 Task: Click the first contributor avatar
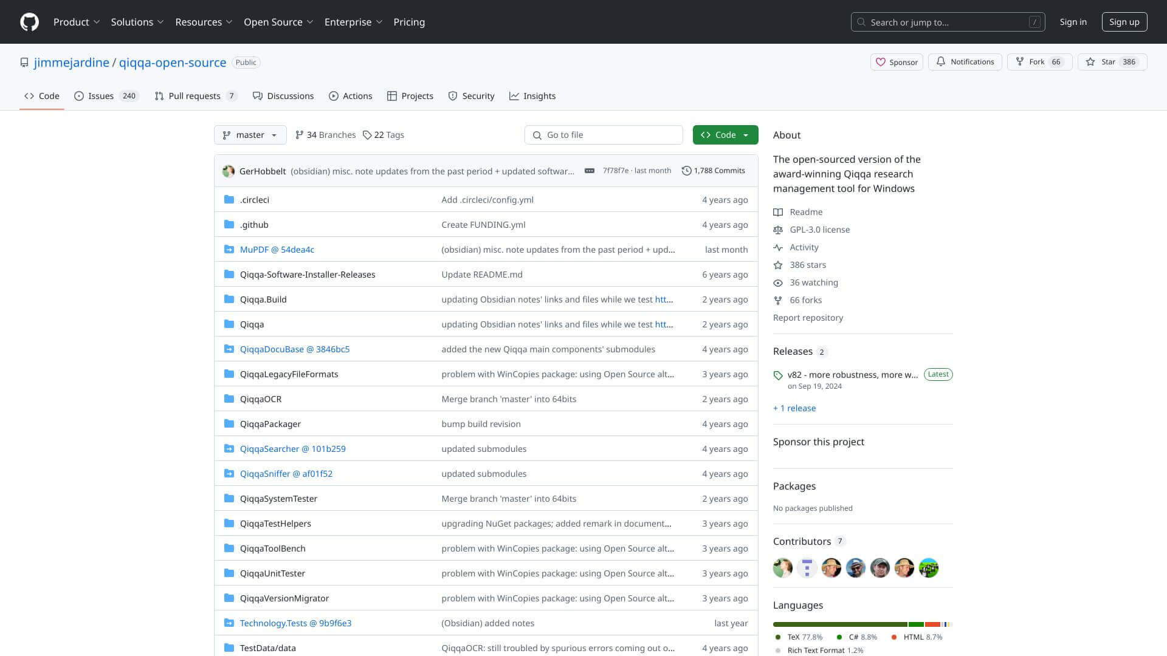782,568
